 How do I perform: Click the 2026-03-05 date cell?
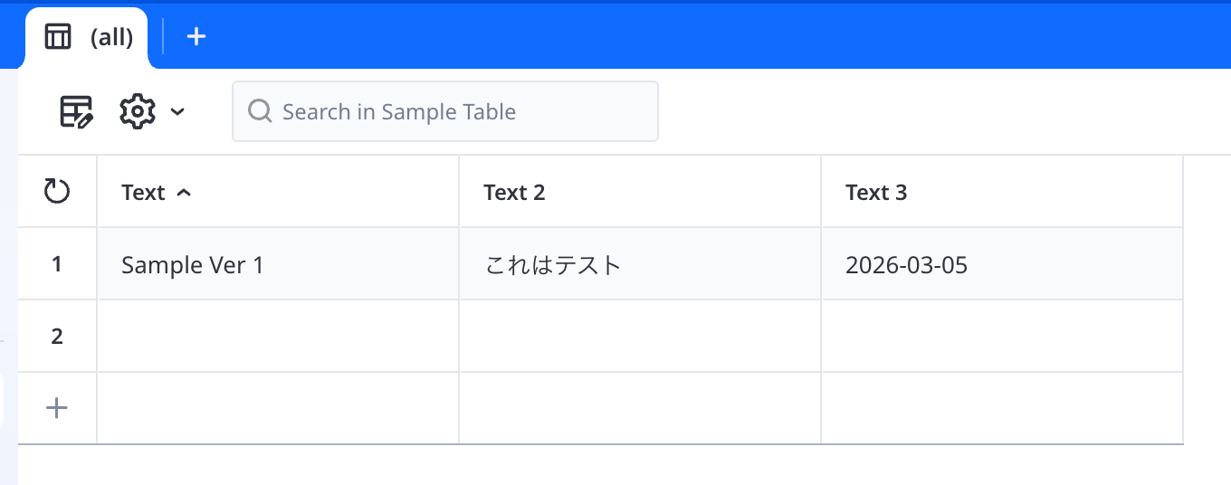point(1001,264)
